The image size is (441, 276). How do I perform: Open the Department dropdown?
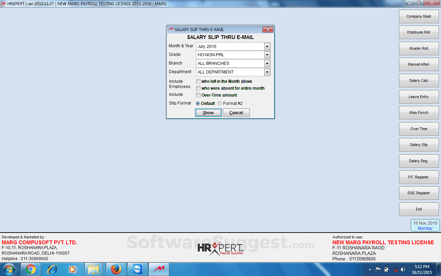point(267,72)
